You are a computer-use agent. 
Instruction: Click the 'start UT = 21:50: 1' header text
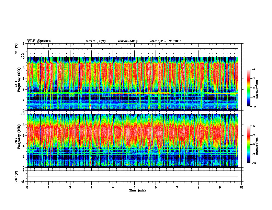(166, 41)
